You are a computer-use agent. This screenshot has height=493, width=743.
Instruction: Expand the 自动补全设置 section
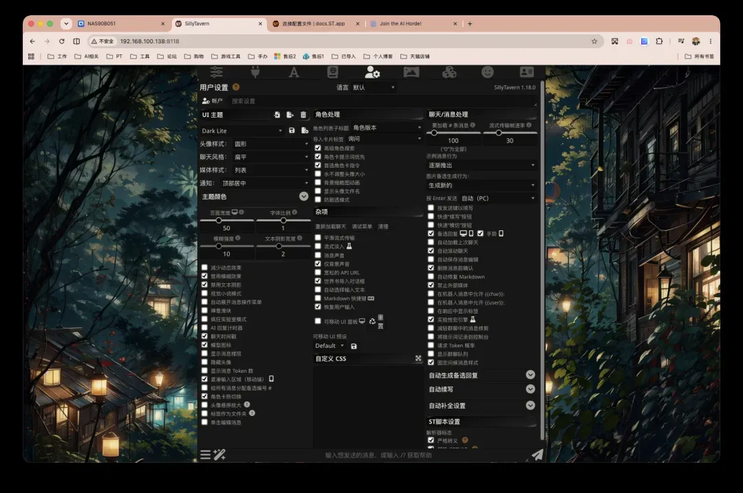point(530,406)
